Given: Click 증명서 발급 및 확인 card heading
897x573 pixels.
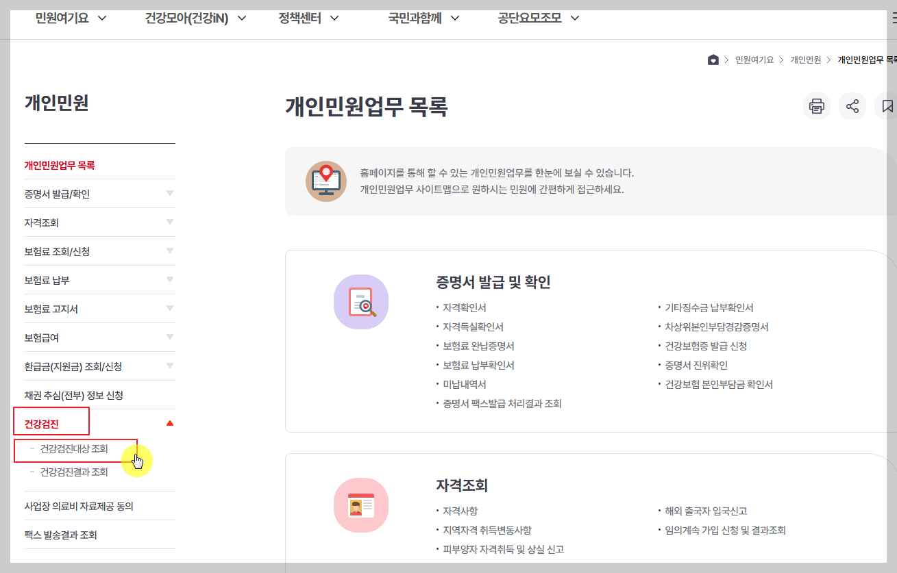Looking at the screenshot, I should 493,282.
